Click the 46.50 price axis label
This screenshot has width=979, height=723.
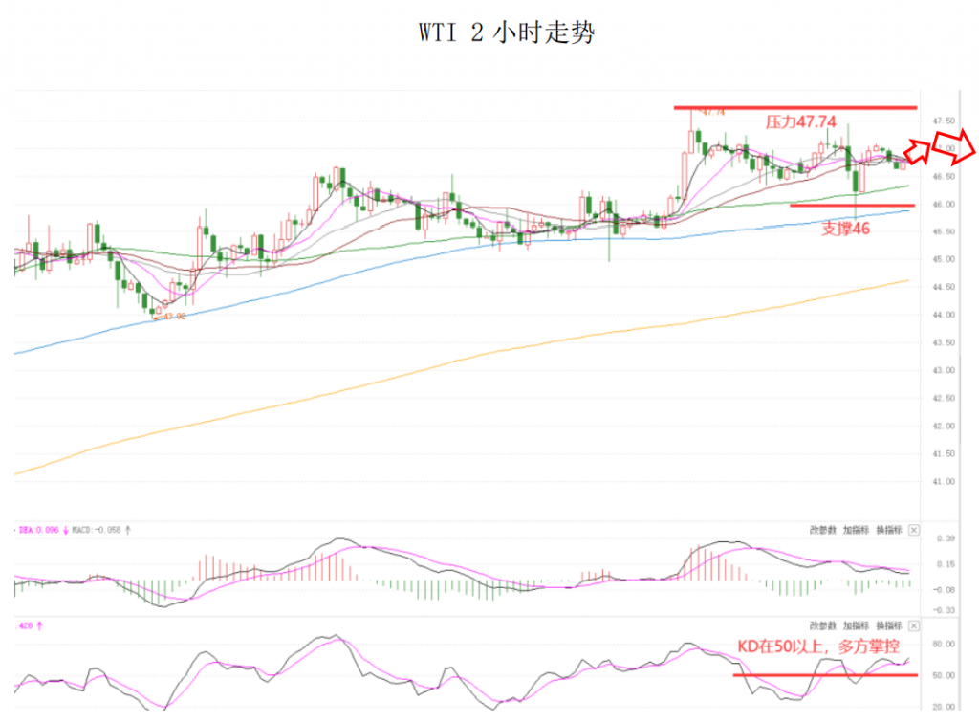944,177
